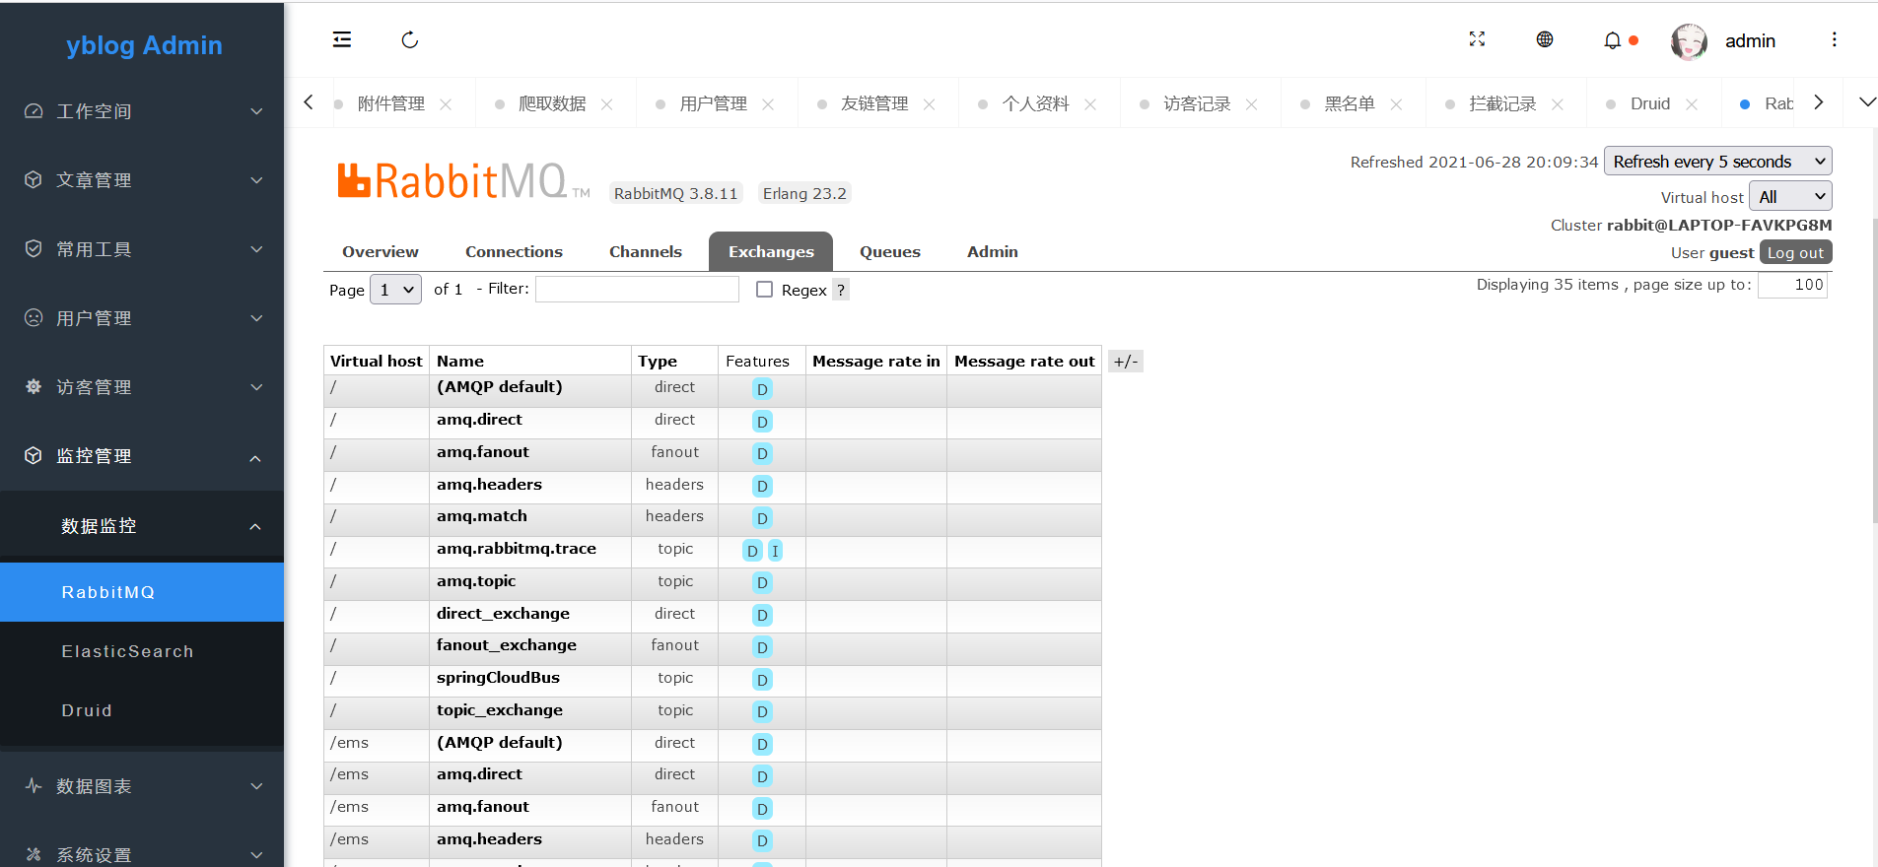1878x867 pixels.
Task: Click the D feature badge for amq.fanout in / vhost
Action: (x=762, y=454)
